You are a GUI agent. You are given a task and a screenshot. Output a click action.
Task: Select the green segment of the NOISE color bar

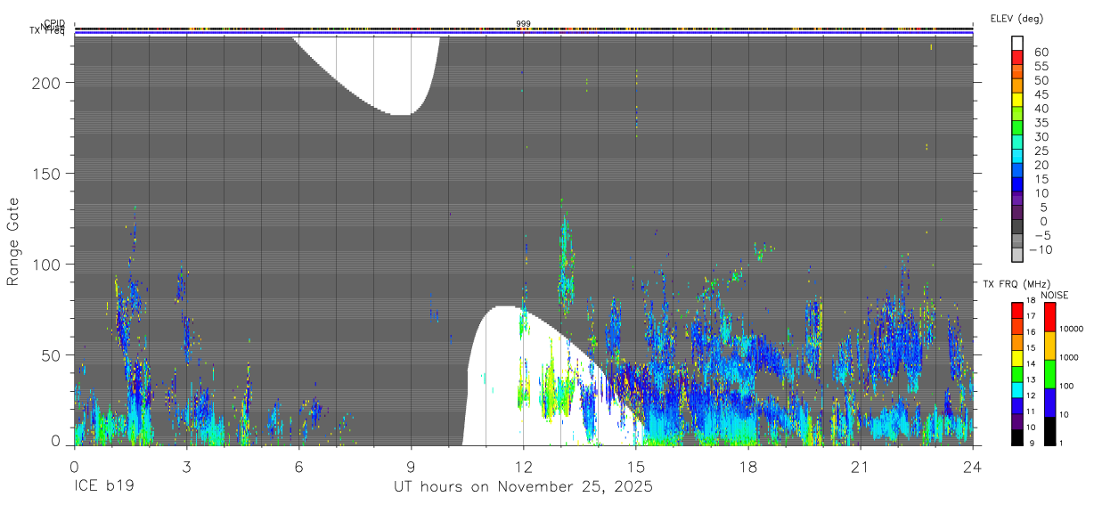pyautogui.click(x=1049, y=374)
